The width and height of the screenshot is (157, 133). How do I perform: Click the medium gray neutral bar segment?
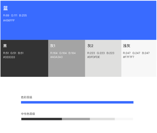tap(76, 119)
